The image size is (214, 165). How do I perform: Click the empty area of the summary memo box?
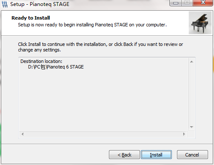pos(103,99)
